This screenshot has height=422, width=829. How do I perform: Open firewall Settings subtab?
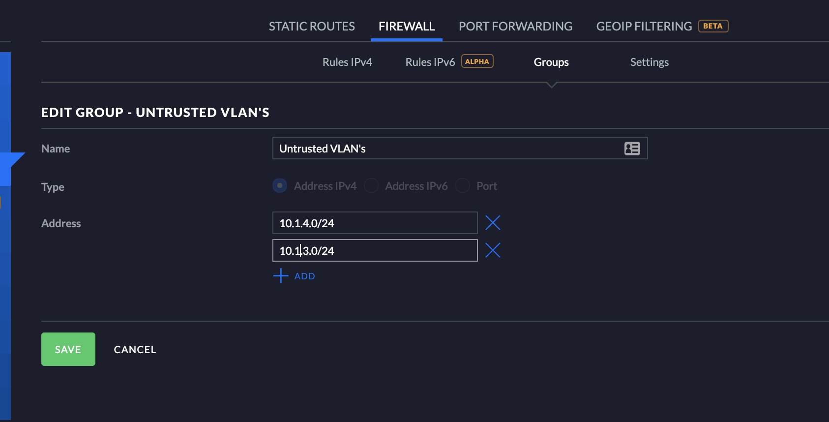(650, 62)
